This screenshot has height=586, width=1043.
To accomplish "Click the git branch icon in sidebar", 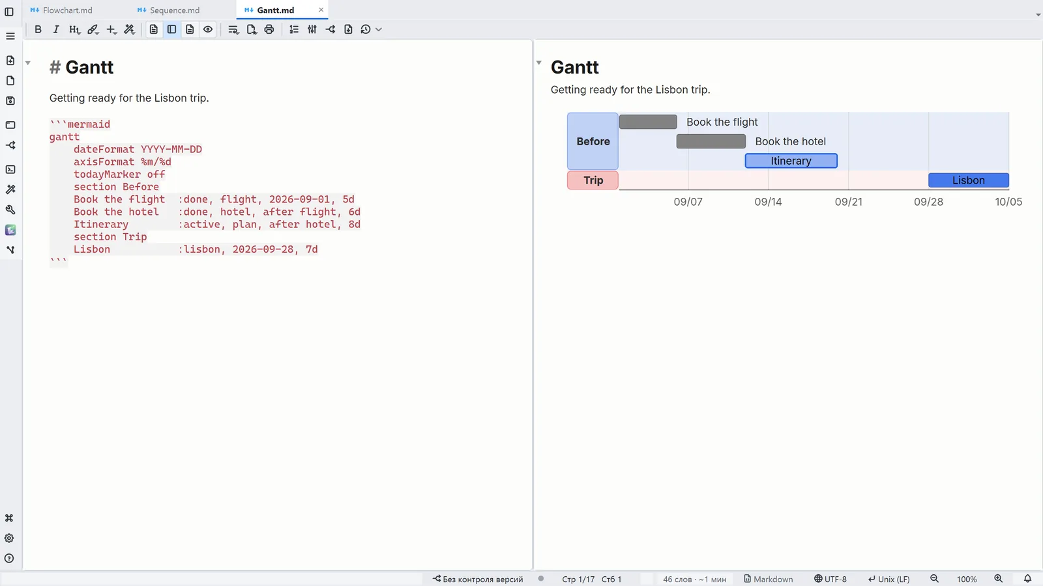I will pyautogui.click(x=10, y=145).
